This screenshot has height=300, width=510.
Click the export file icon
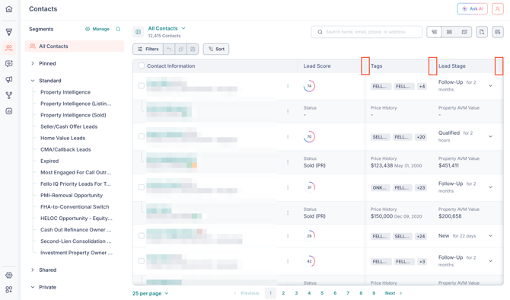(x=482, y=32)
